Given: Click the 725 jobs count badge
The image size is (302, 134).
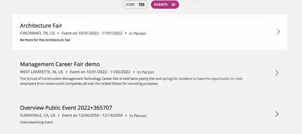Looking at the screenshot, I should (x=142, y=4).
